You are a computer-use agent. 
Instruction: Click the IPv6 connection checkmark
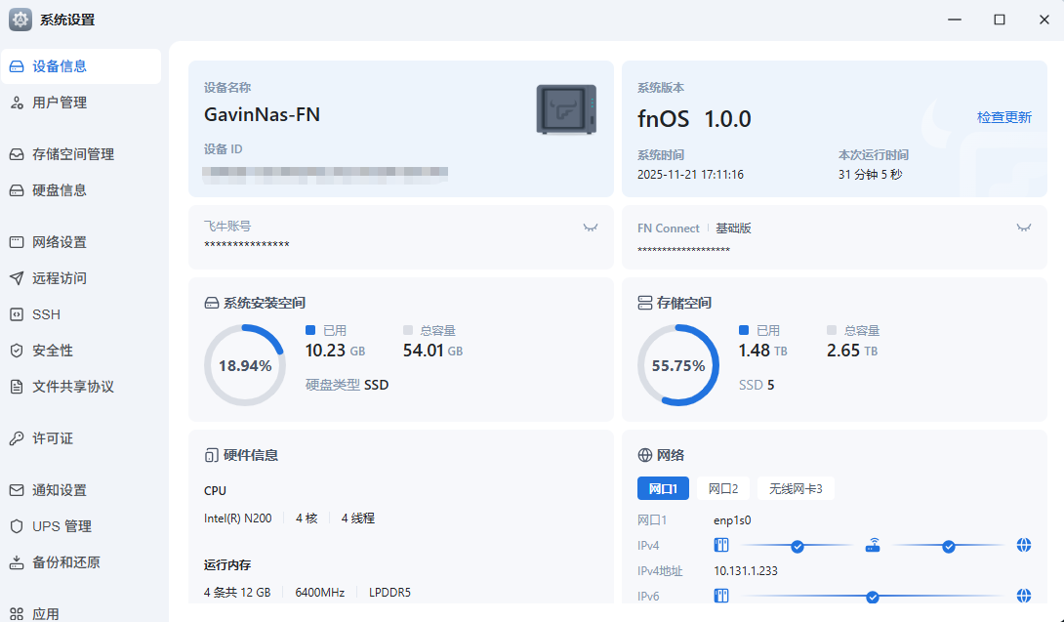coord(873,598)
